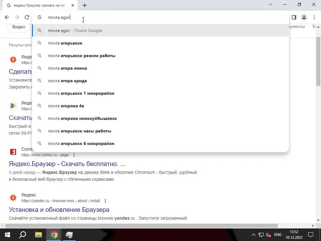The height and width of the screenshot is (241, 321).
Task: Click the scroll down arrow at the bottom right
Action: [x=318, y=221]
